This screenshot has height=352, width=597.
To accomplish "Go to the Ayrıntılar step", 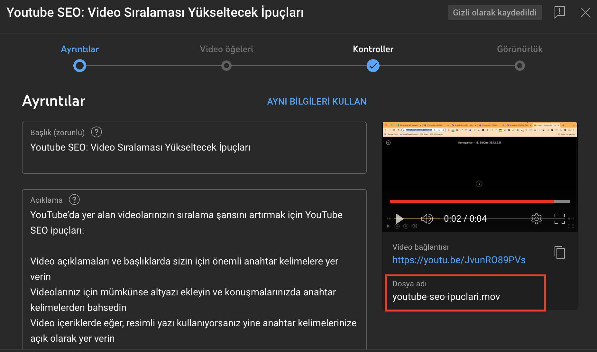I will (x=80, y=49).
